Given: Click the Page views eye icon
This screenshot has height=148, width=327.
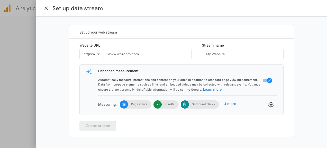Looking at the screenshot, I should [x=124, y=104].
